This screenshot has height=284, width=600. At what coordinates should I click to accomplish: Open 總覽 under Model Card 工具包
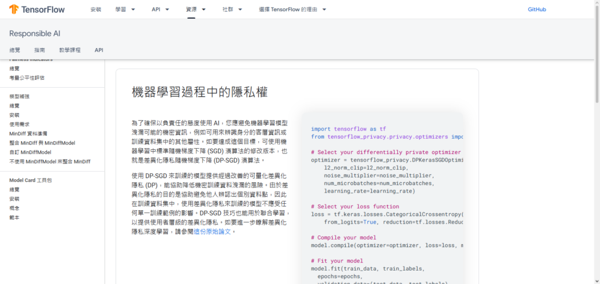tap(14, 190)
